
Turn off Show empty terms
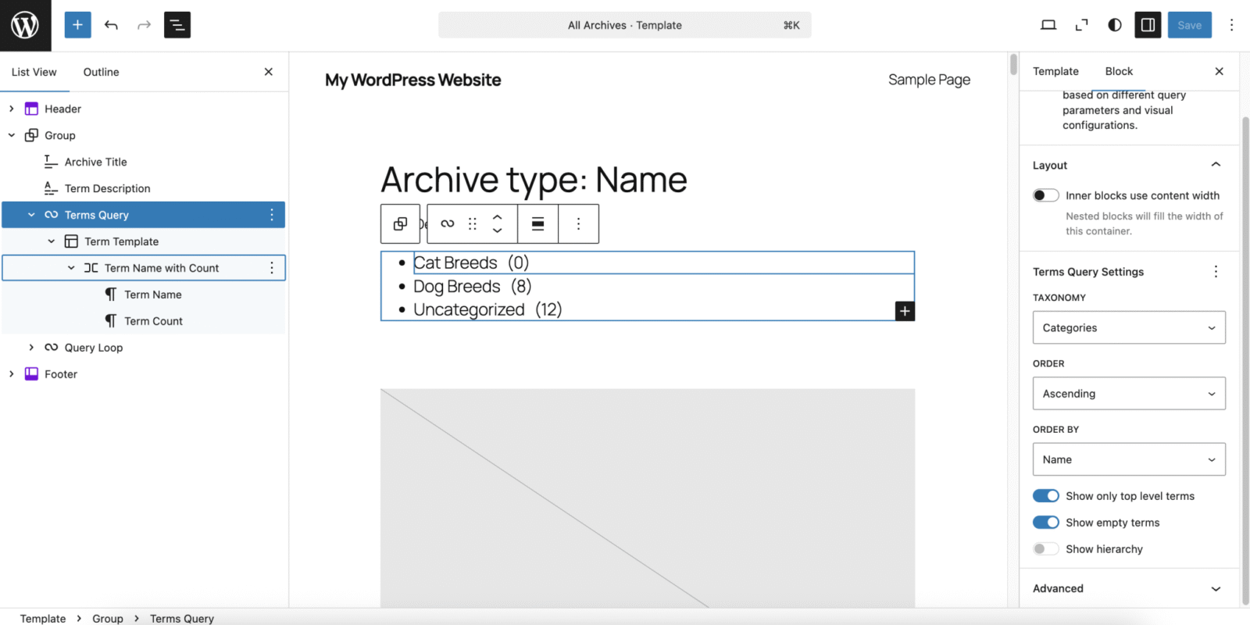point(1045,523)
